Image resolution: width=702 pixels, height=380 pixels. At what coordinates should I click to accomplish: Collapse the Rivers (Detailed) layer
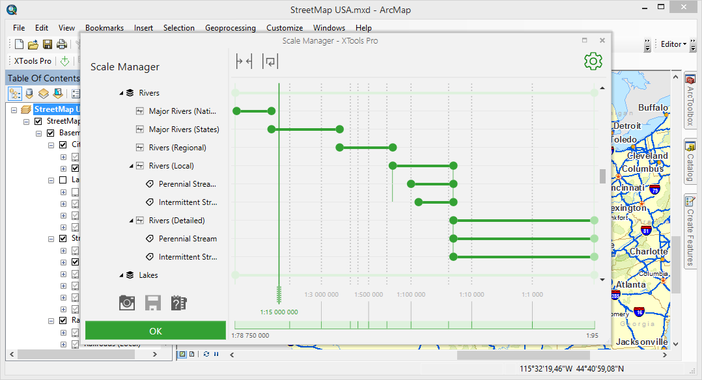(x=131, y=221)
